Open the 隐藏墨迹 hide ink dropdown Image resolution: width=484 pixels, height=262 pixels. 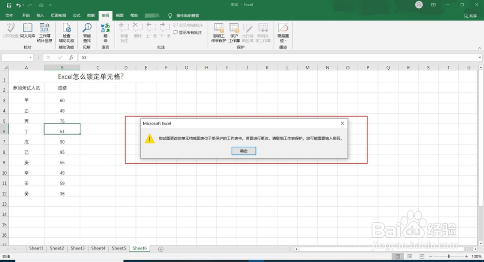283,32
